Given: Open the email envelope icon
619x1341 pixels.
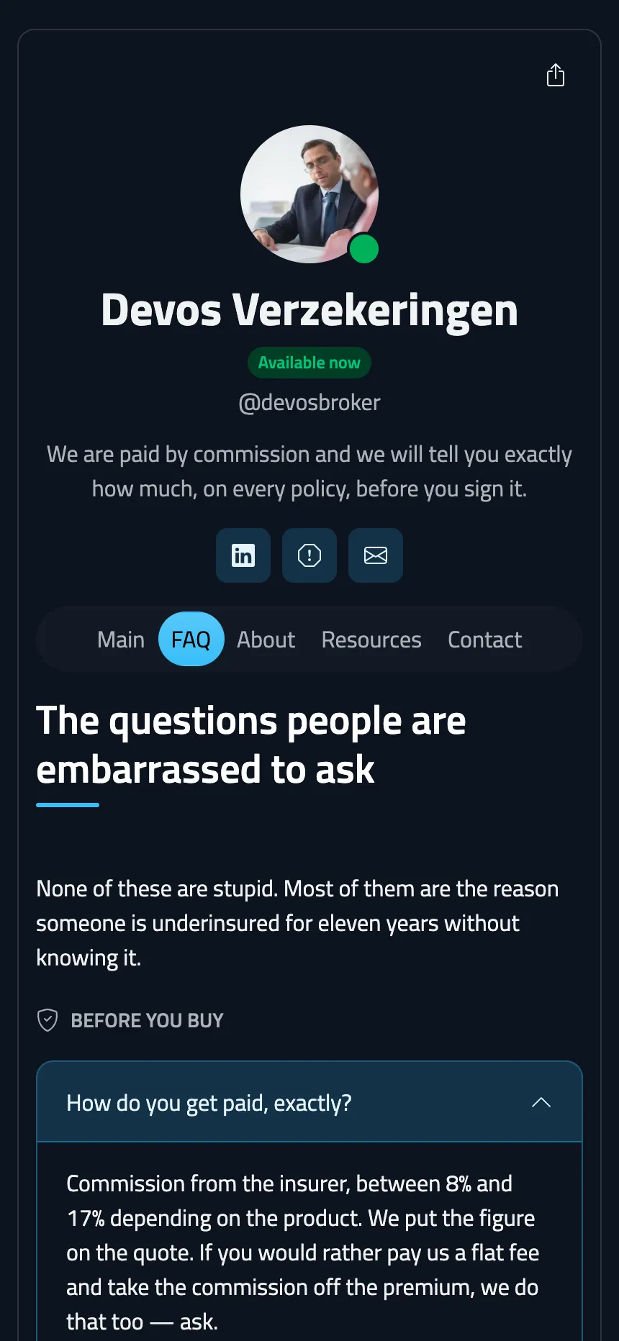Looking at the screenshot, I should [x=376, y=555].
